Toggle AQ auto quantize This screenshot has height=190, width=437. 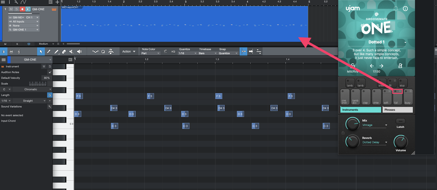point(173,51)
